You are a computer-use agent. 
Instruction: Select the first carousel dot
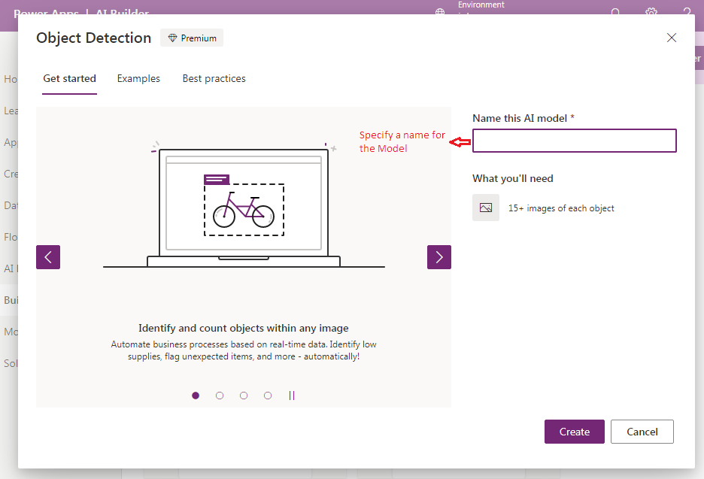pos(196,396)
